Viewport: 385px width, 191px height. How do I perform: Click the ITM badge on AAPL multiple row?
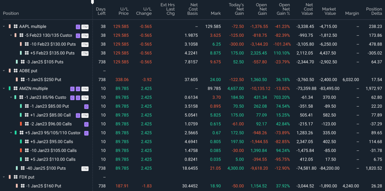85,27
